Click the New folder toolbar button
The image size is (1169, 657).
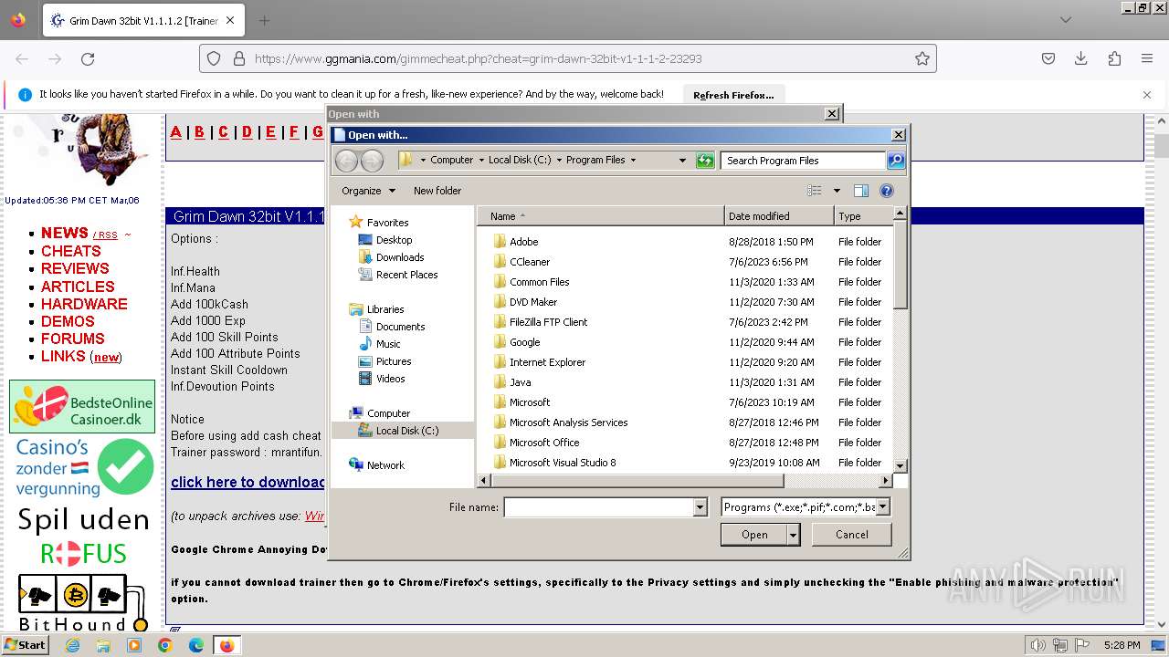(x=437, y=191)
